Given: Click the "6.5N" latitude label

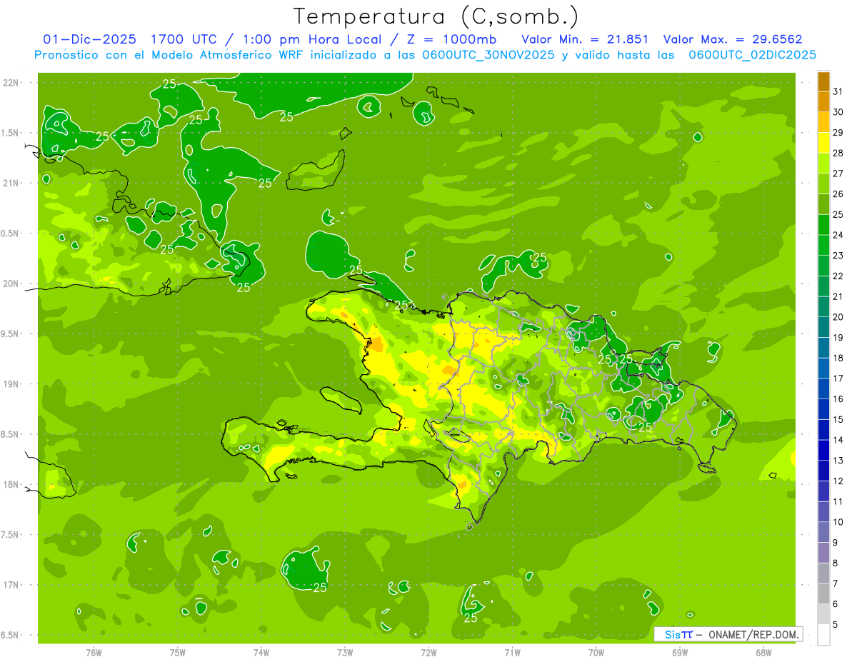Looking at the screenshot, I should coord(11,636).
